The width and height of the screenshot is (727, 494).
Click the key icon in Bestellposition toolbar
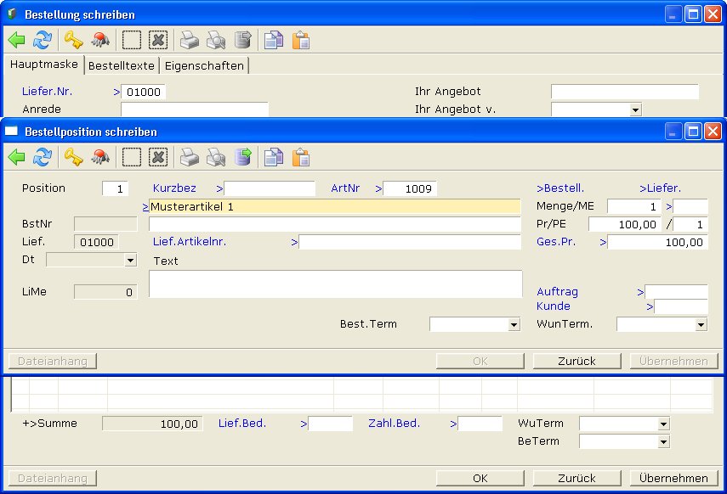(73, 157)
